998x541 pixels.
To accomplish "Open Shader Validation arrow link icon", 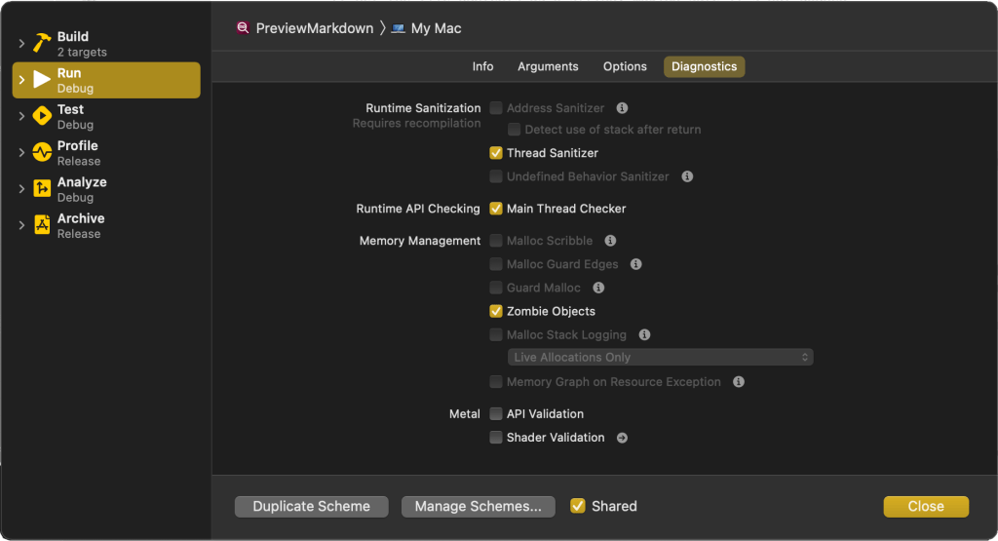I will click(622, 438).
